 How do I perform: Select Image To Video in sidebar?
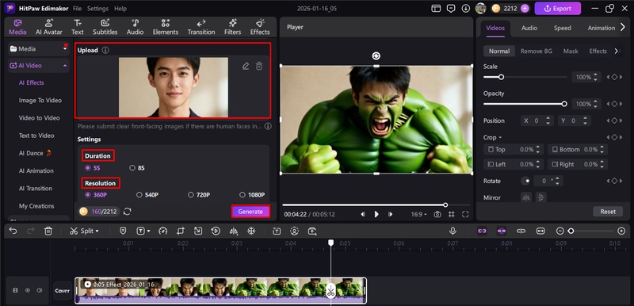pos(40,100)
